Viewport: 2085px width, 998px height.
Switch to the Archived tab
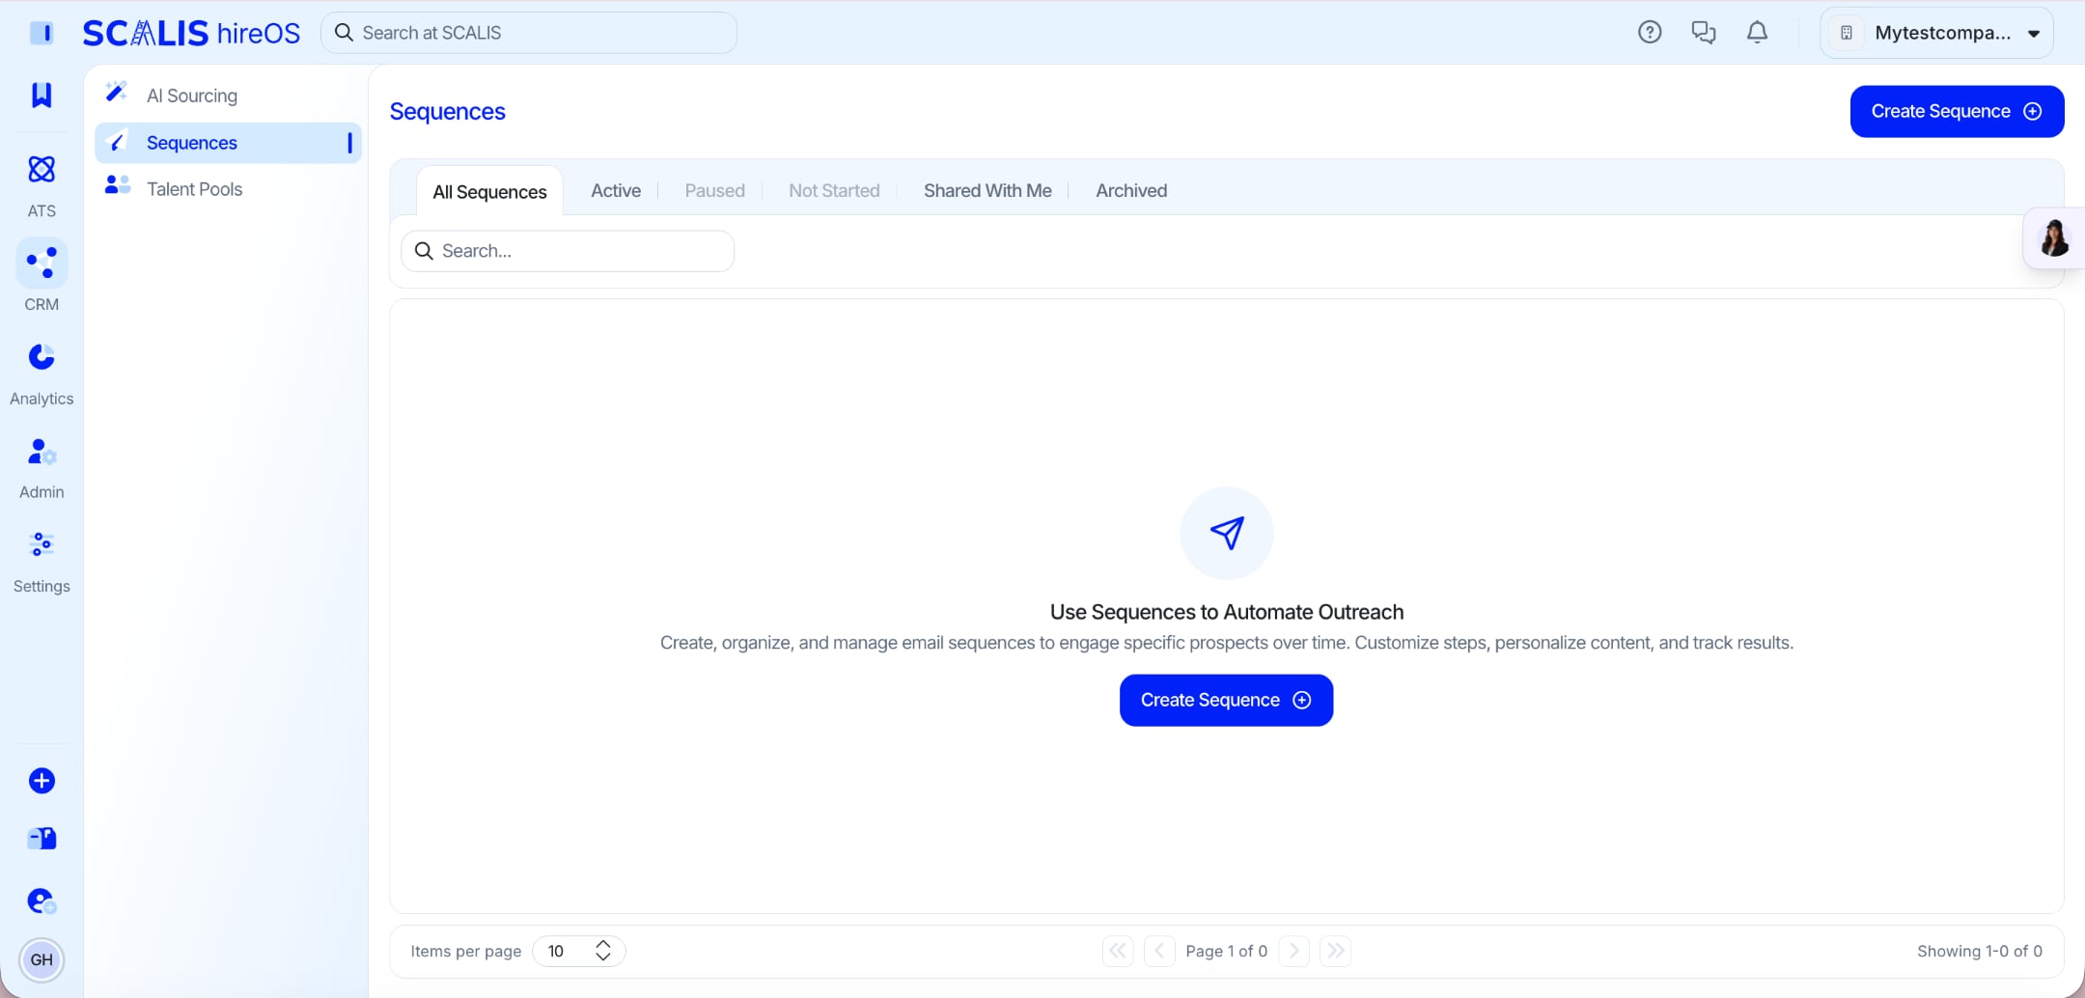click(x=1131, y=191)
